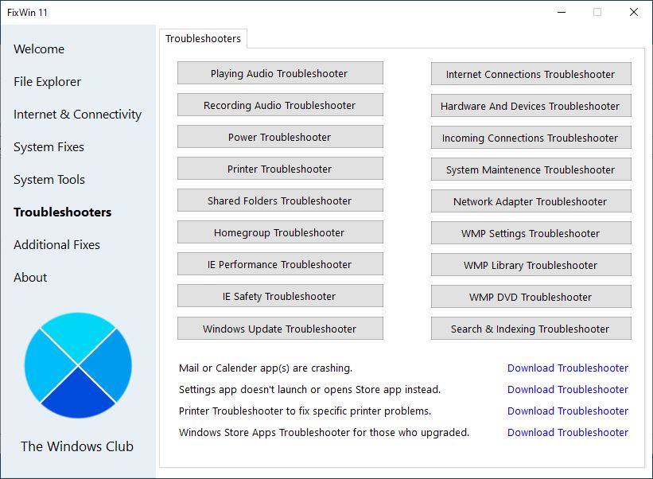Start WMP DVD Troubleshooter
The width and height of the screenshot is (653, 479).
point(531,297)
